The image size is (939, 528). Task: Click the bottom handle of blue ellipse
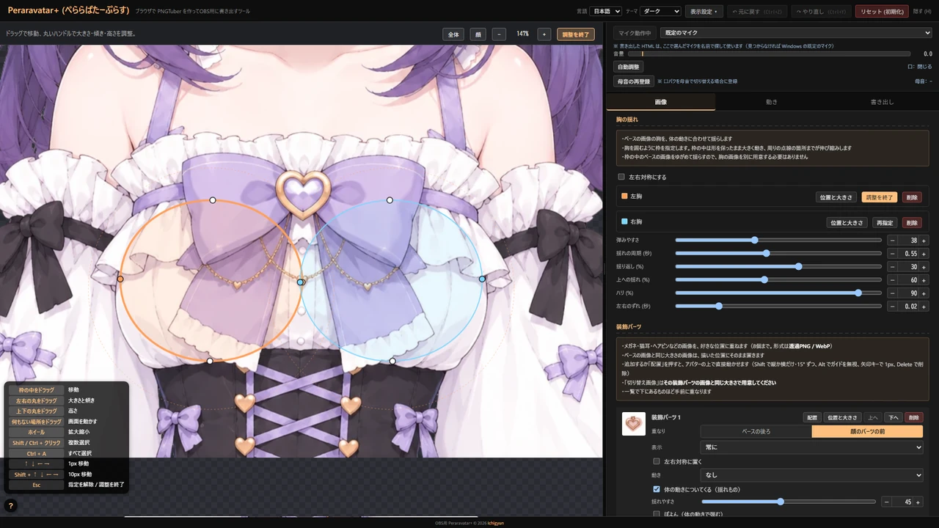(x=392, y=361)
